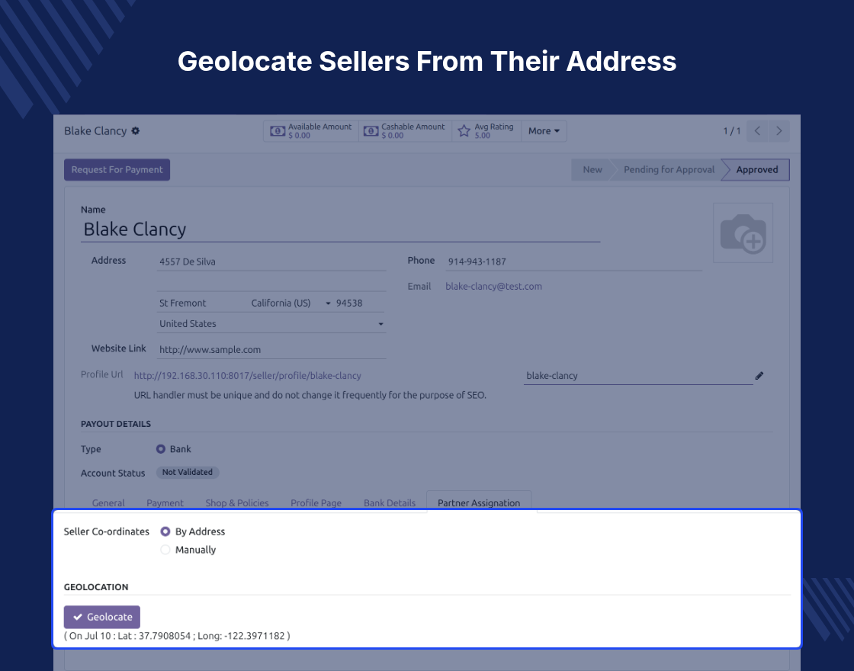Switch to the Payment tab
This screenshot has width=854, height=671.
(165, 502)
